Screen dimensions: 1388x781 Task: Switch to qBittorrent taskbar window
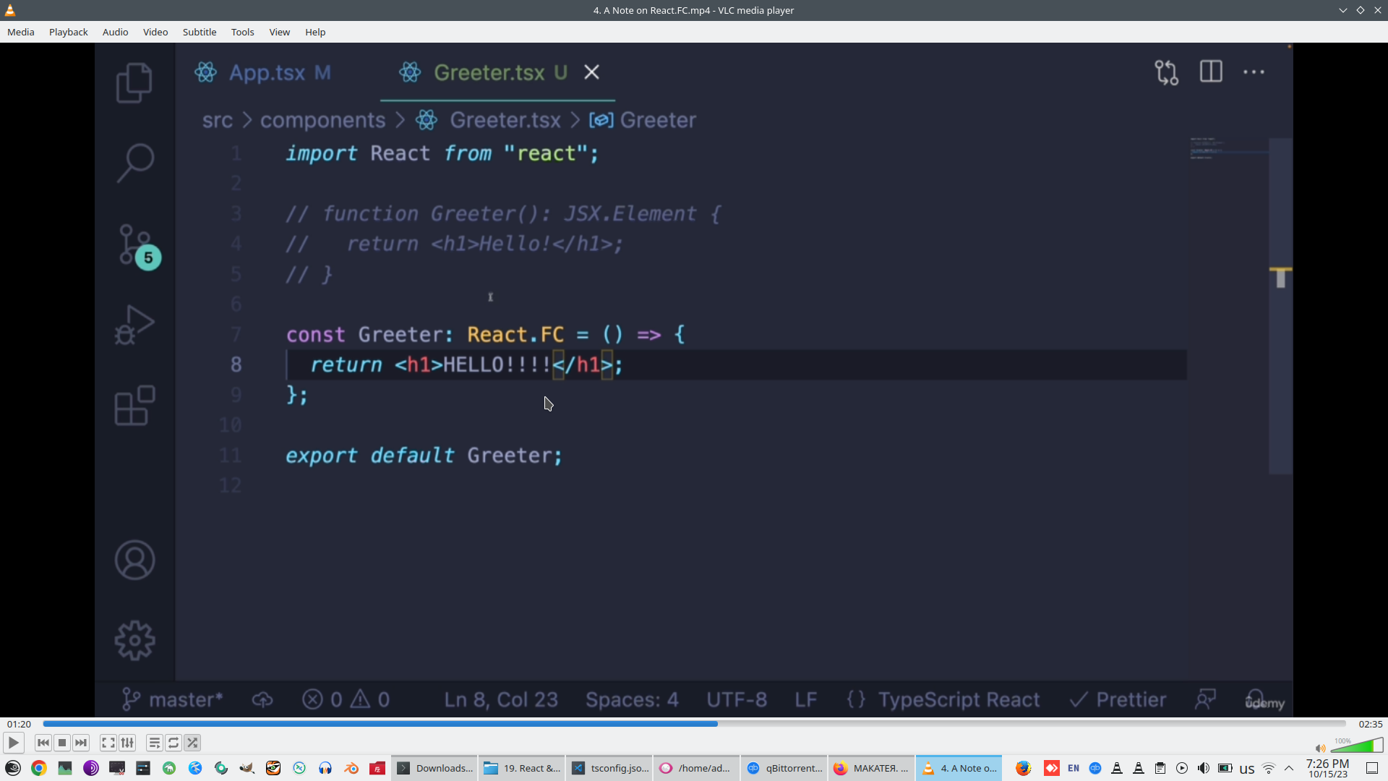(x=784, y=768)
